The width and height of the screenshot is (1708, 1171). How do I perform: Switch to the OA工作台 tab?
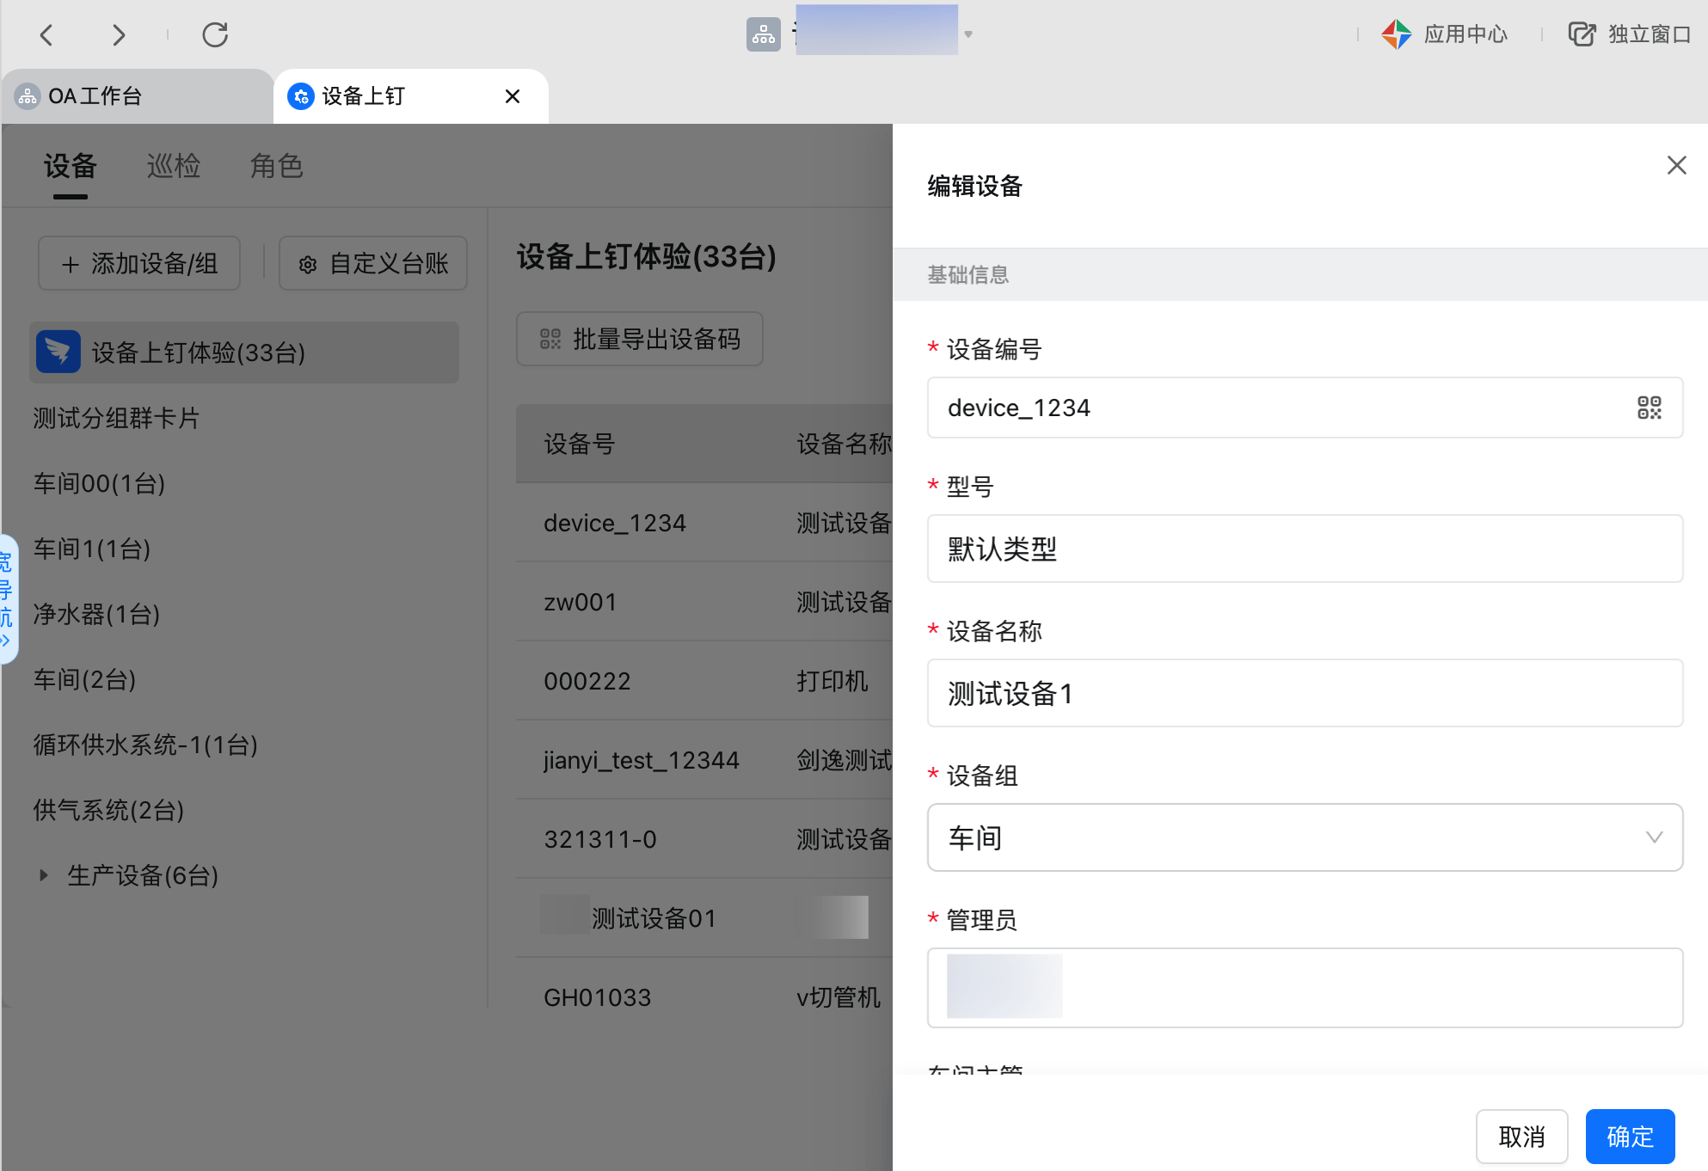(x=138, y=96)
